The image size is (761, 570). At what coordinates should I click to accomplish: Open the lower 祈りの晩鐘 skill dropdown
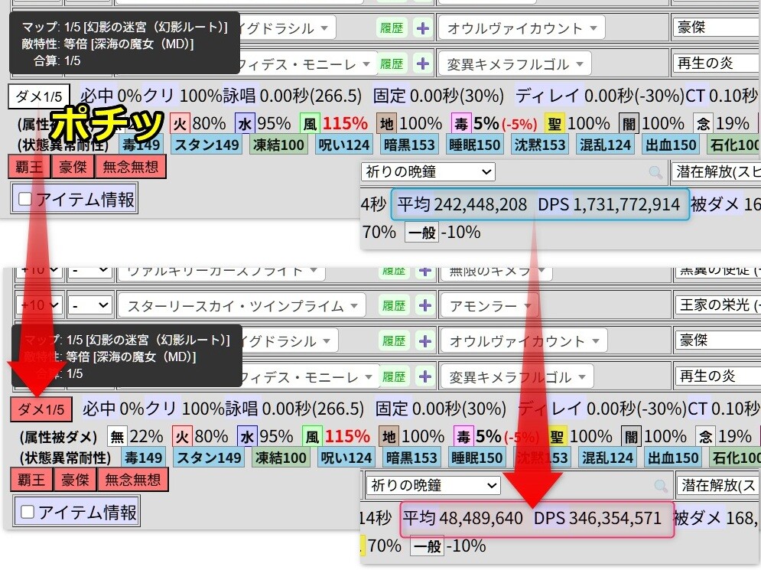pyautogui.click(x=433, y=485)
